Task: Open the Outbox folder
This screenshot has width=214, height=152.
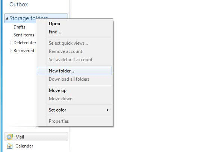Action: 18,5
